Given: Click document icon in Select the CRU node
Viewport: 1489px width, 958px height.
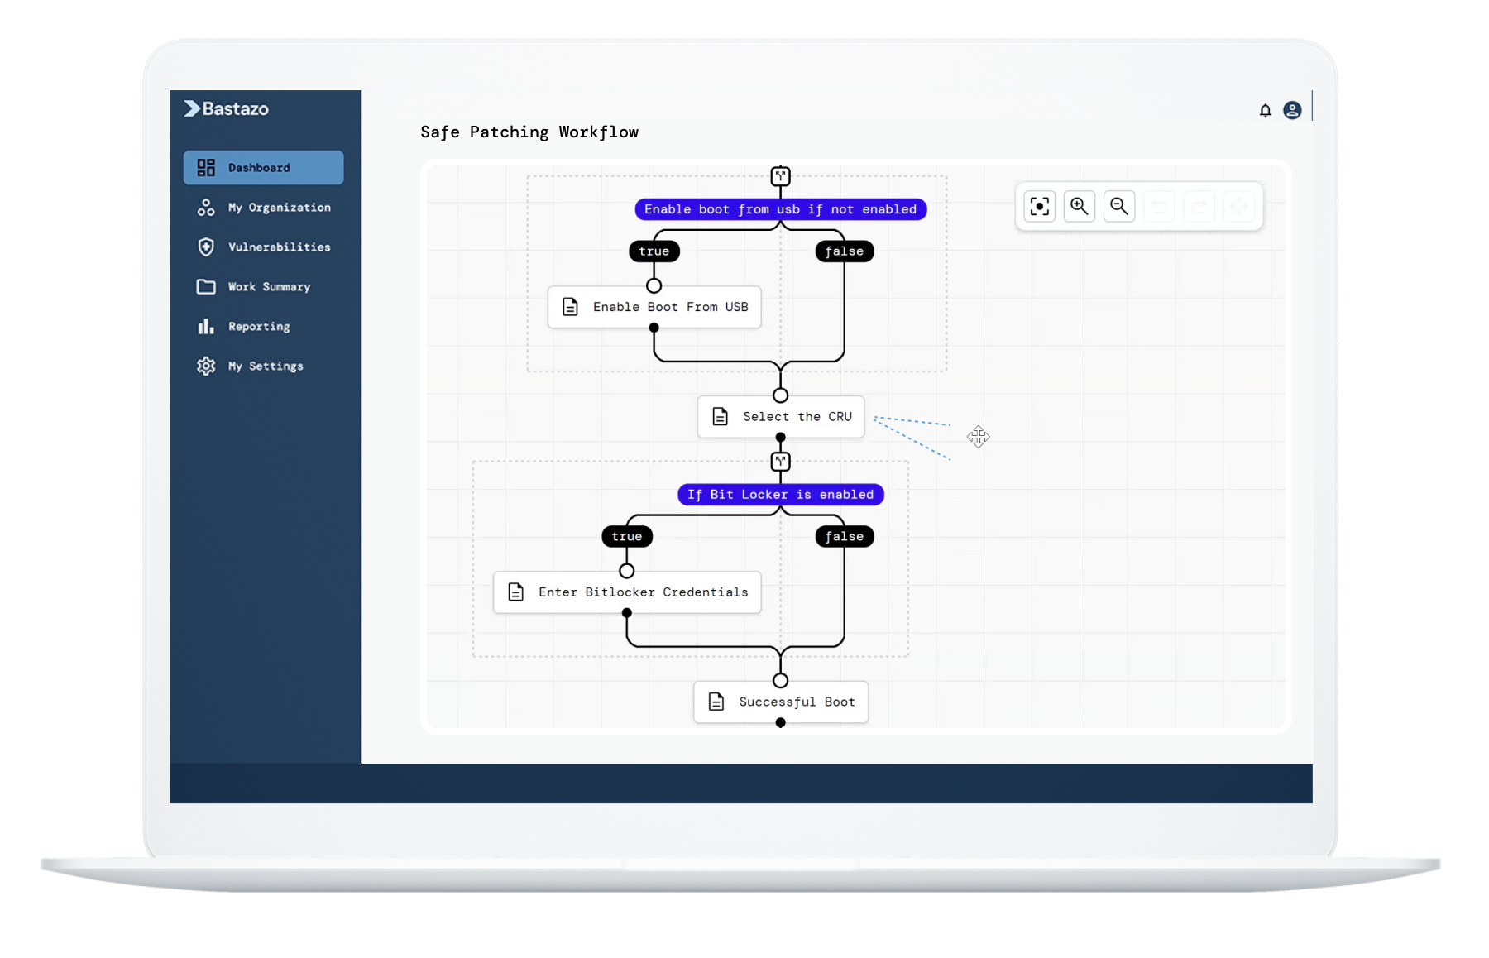Looking at the screenshot, I should pyautogui.click(x=721, y=417).
